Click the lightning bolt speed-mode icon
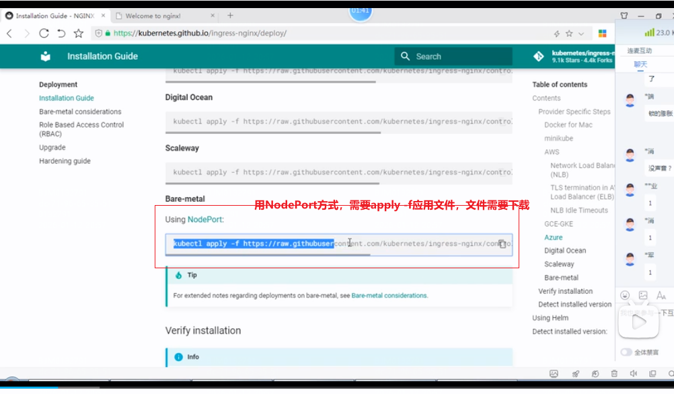Viewport: 674px width, 394px height. (557, 34)
